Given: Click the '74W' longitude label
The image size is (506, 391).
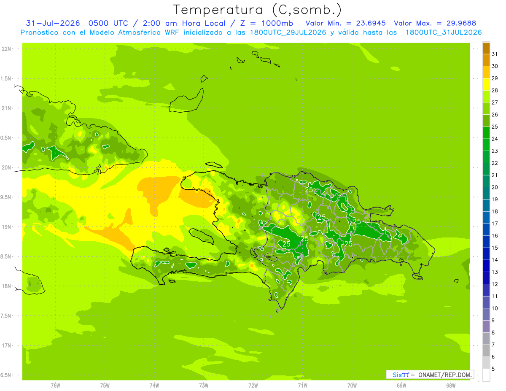Looking at the screenshot, I should click(x=154, y=386).
